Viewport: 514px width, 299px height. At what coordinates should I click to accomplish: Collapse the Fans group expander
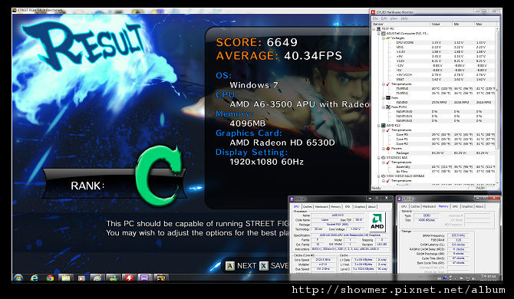click(x=384, y=98)
